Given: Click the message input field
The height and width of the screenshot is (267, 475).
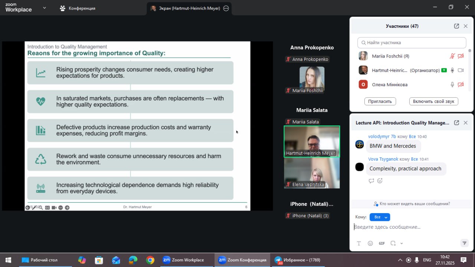Looking at the screenshot, I should pos(412,227).
